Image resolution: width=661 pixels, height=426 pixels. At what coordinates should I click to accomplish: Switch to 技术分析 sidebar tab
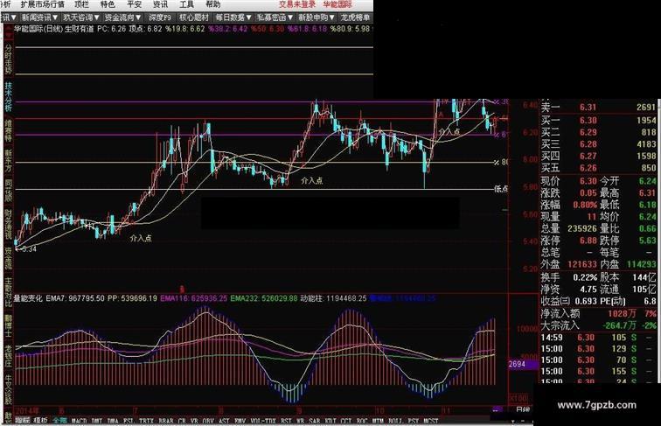pyautogui.click(x=8, y=95)
